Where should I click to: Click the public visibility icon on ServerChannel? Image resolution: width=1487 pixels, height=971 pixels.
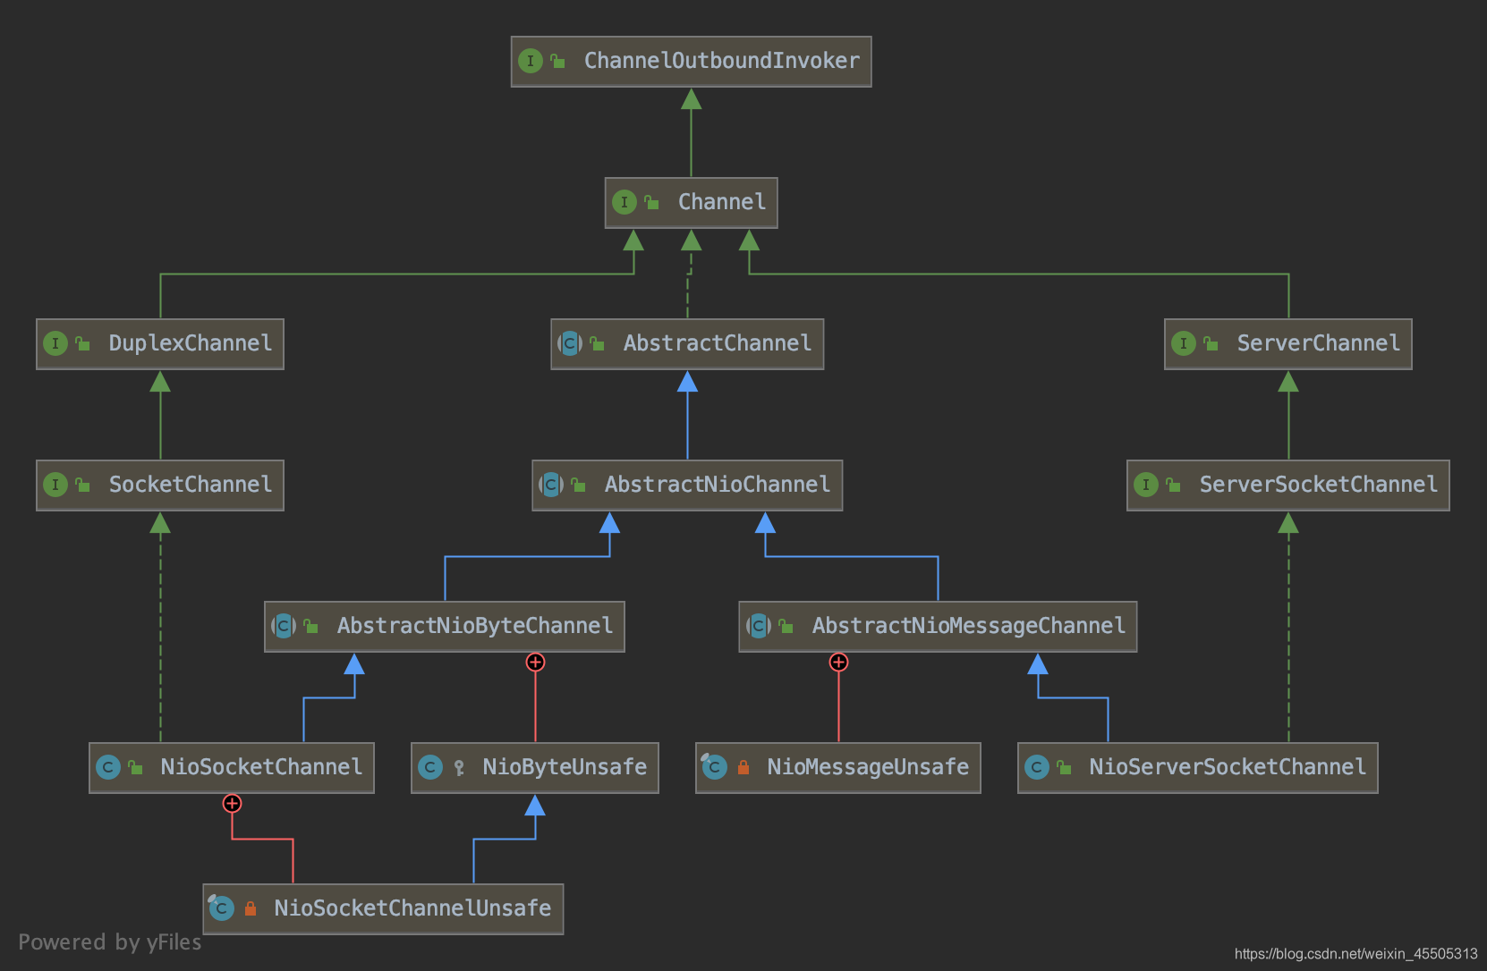[x=1211, y=343]
